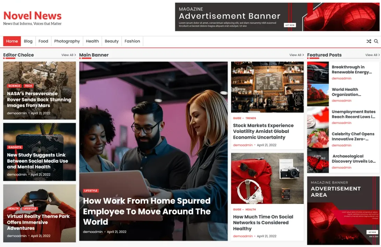This screenshot has height=247, width=381.
Task: Open NASA's Perseverance Rover article title
Action: [39, 99]
